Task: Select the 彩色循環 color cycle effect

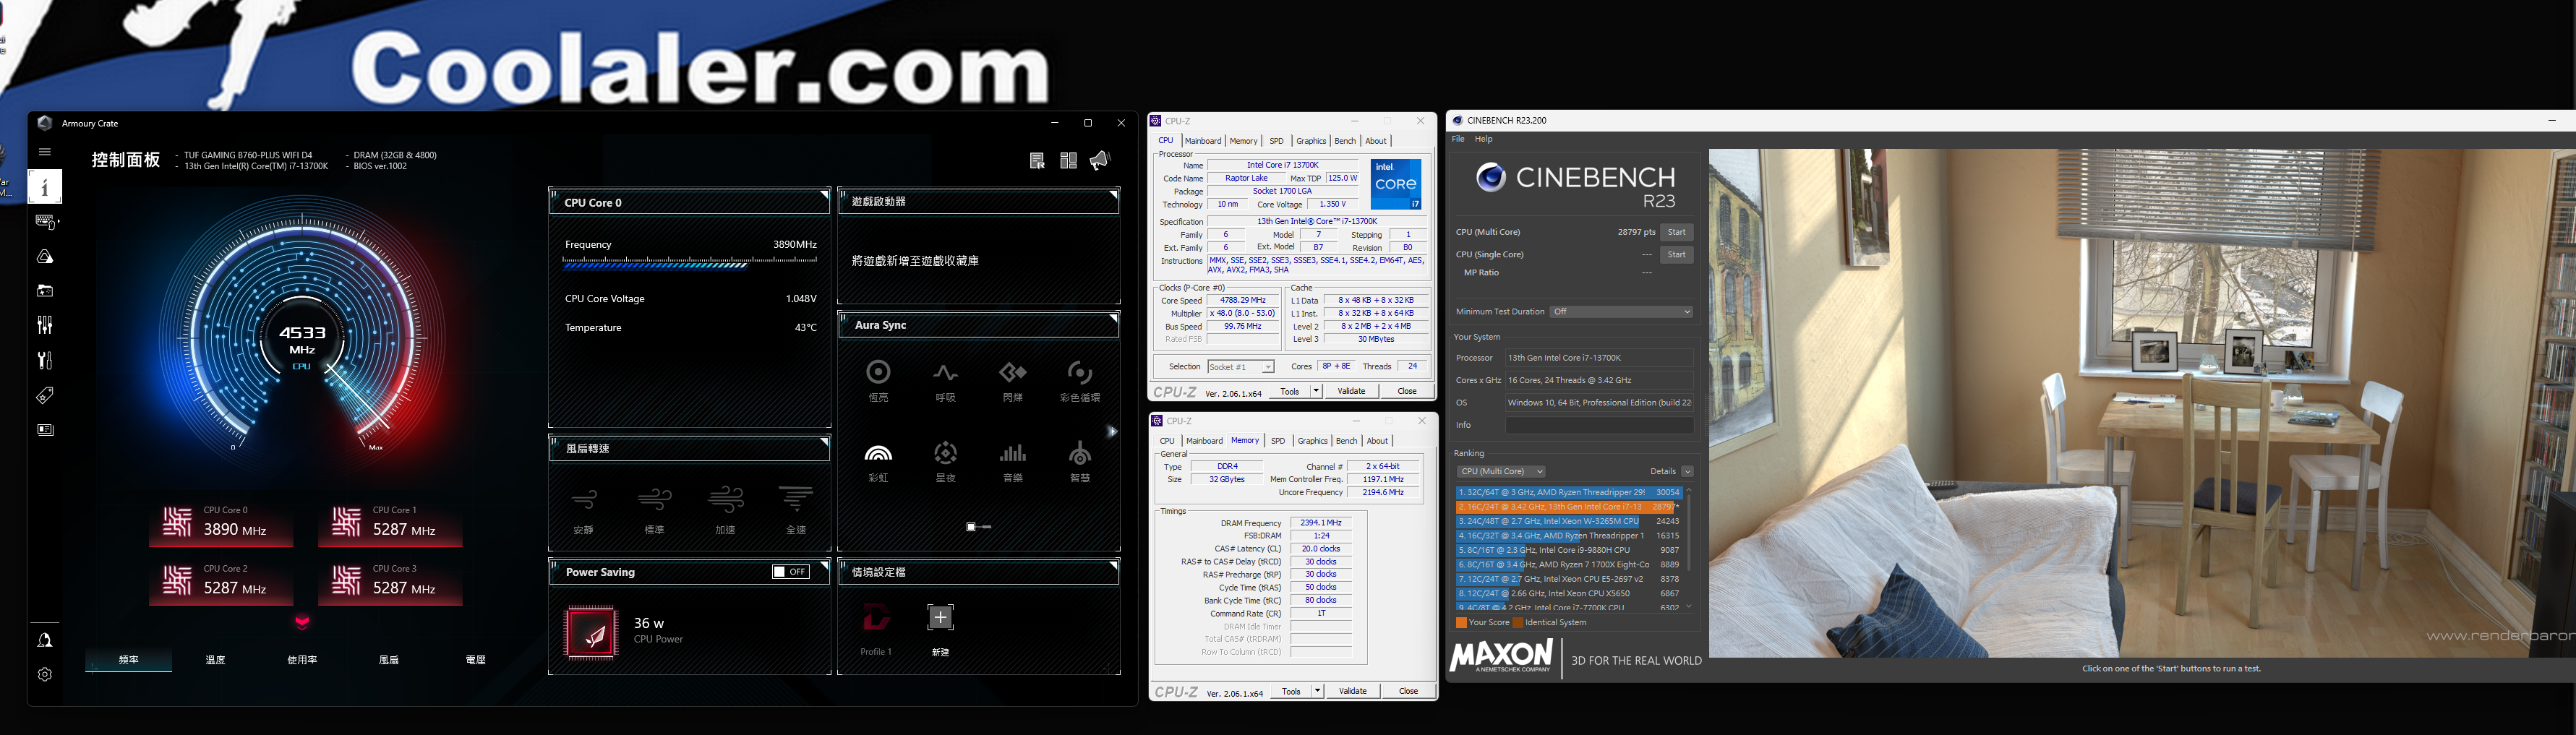Action: click(1080, 381)
